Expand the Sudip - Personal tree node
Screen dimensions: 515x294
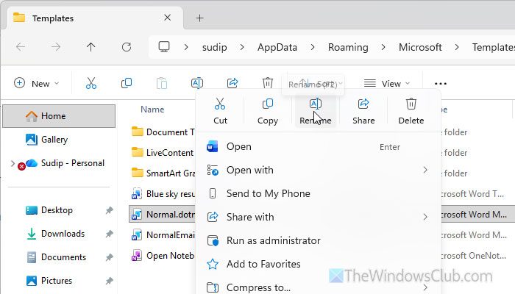13,163
